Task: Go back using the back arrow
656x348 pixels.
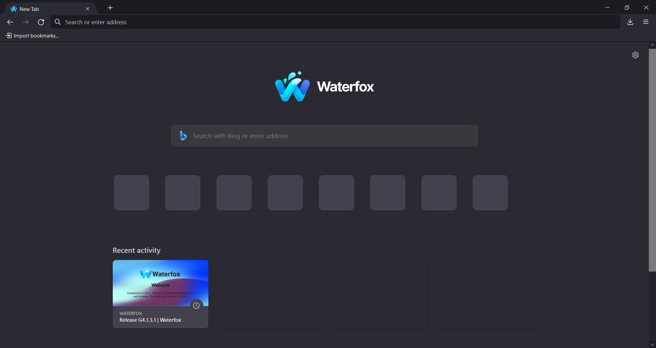Action: pos(10,22)
